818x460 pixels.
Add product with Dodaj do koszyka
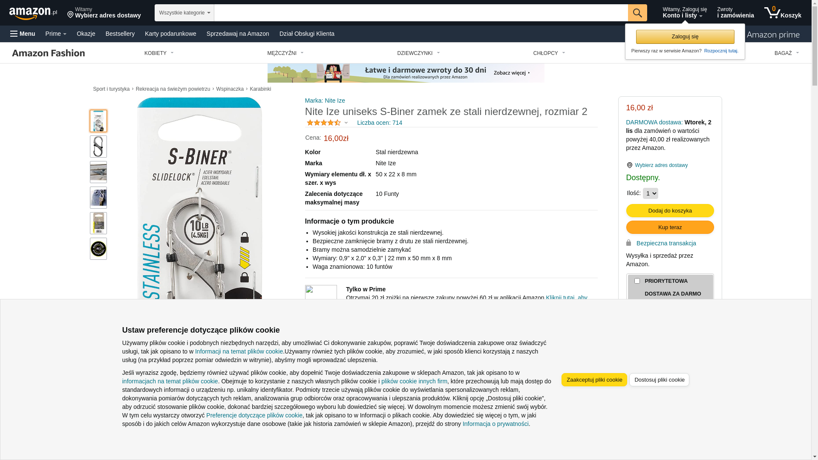tap(670, 211)
